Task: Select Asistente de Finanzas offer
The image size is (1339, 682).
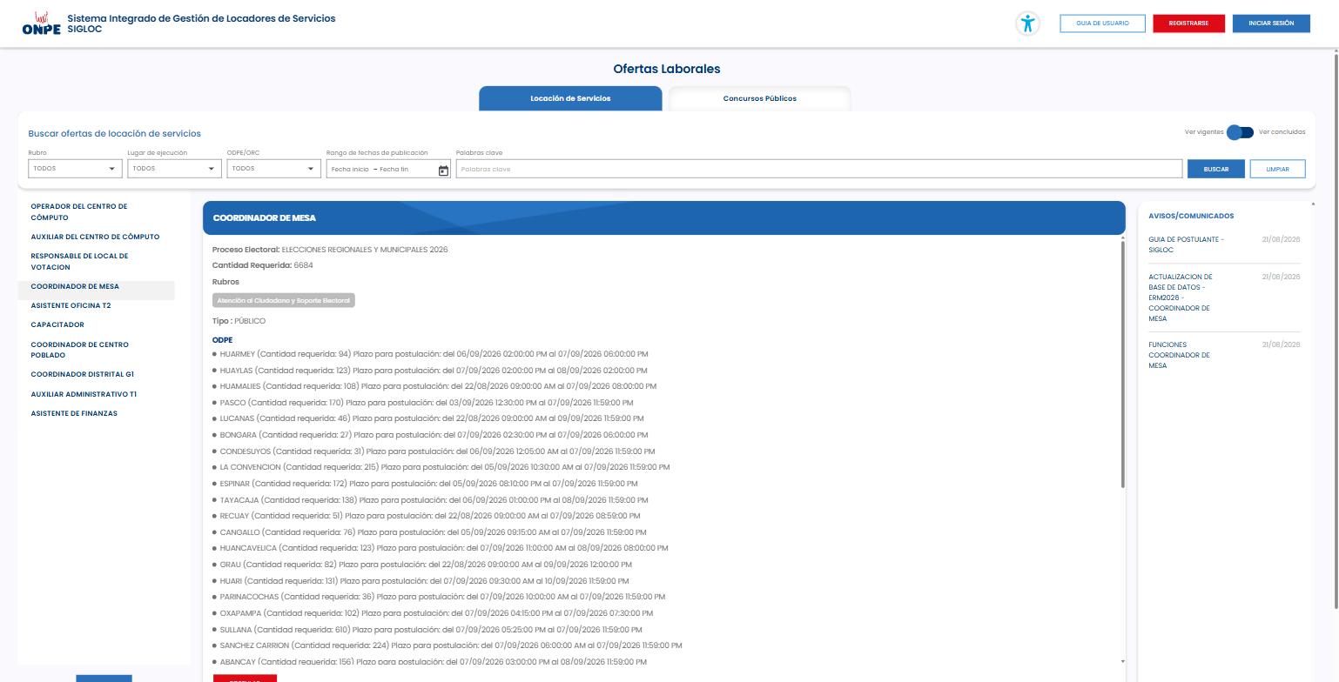Action: 74,414
